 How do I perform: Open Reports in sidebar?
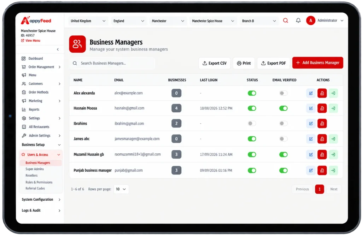coord(34,110)
